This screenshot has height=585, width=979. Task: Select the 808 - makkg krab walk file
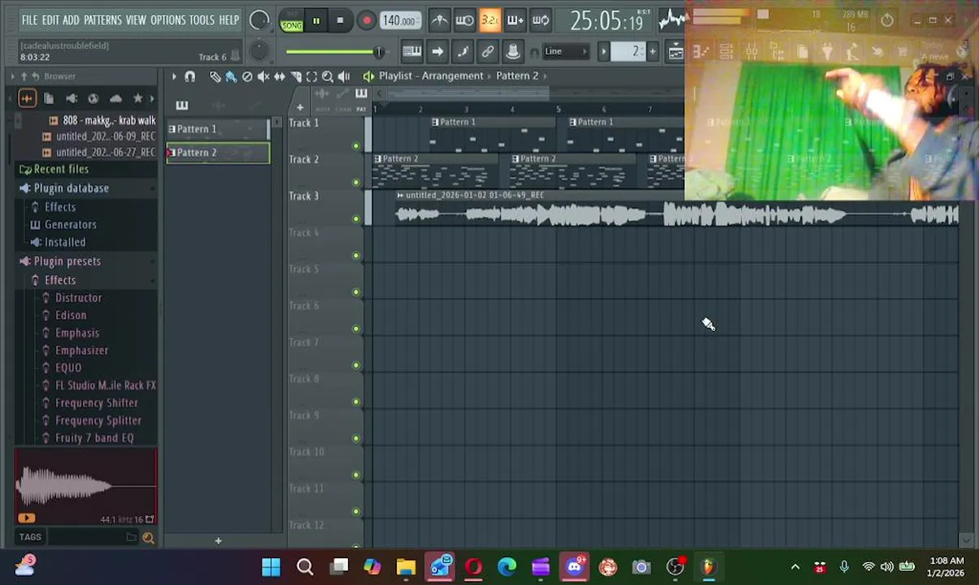(x=102, y=120)
